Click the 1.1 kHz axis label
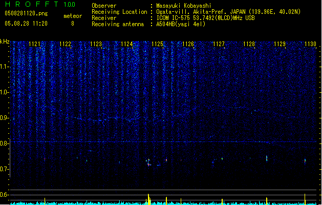The image size is (322, 205). (4, 67)
